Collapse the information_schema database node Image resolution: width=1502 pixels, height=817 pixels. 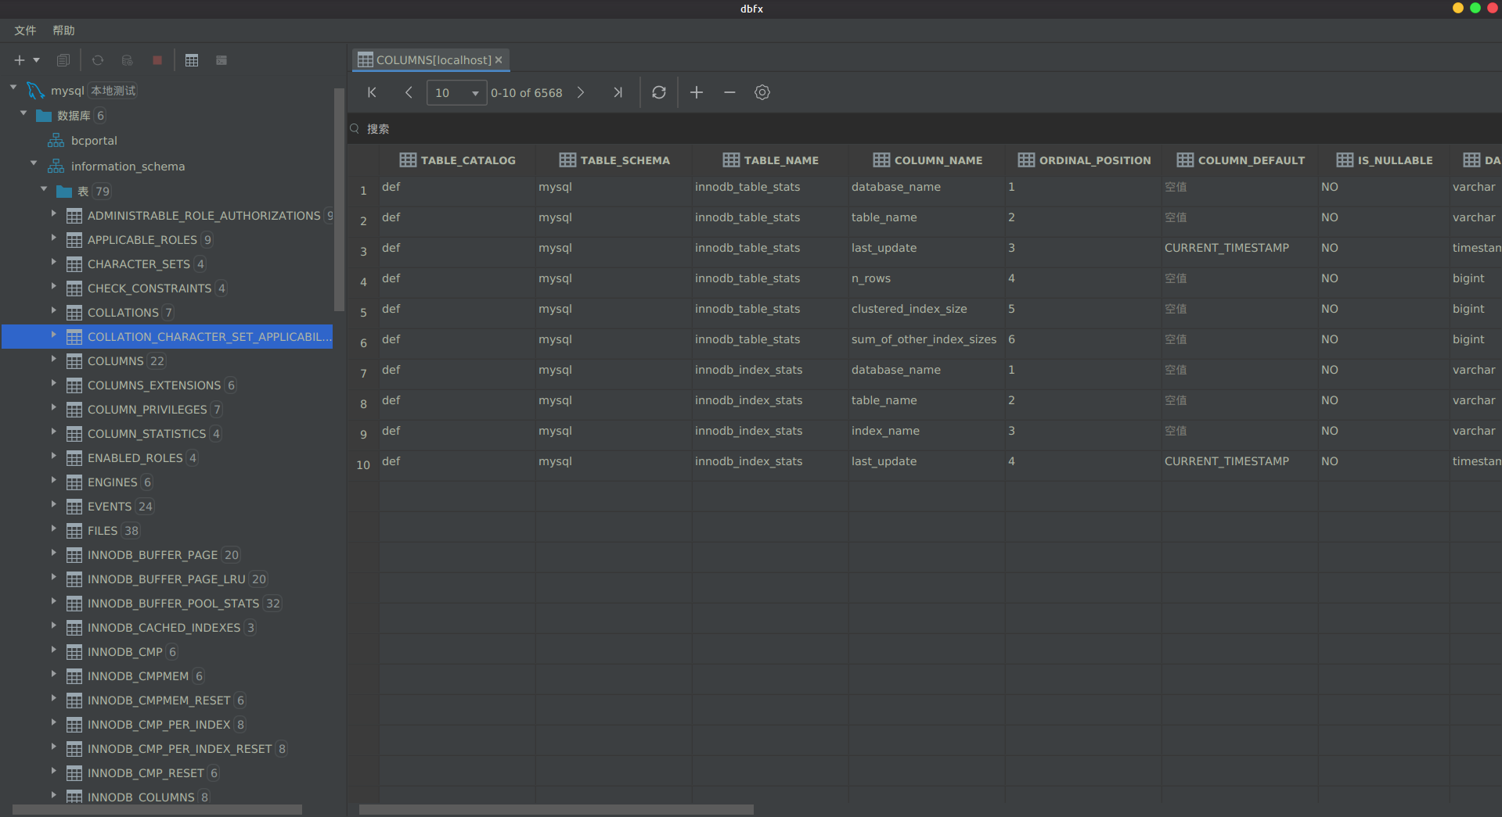[34, 163]
